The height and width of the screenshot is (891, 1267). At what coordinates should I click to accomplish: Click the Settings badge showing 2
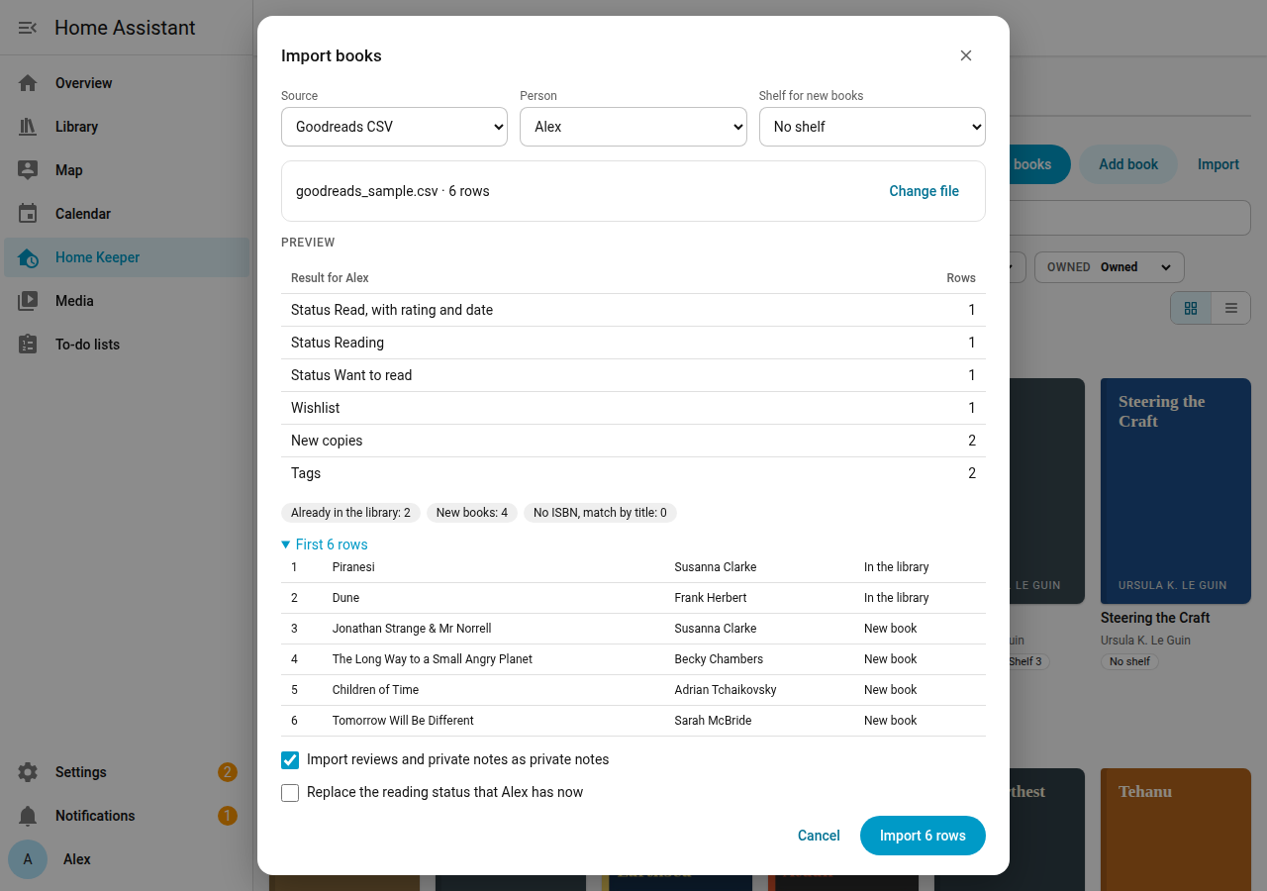coord(228,772)
